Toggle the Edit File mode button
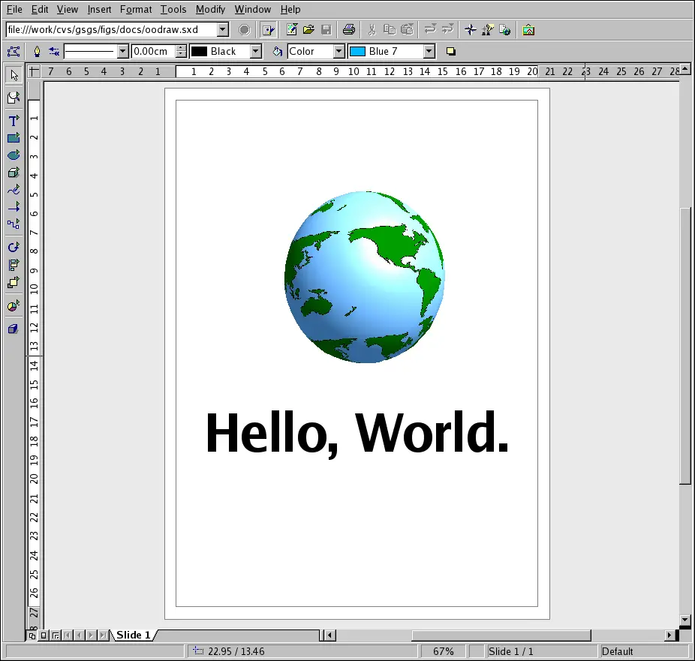 268,30
